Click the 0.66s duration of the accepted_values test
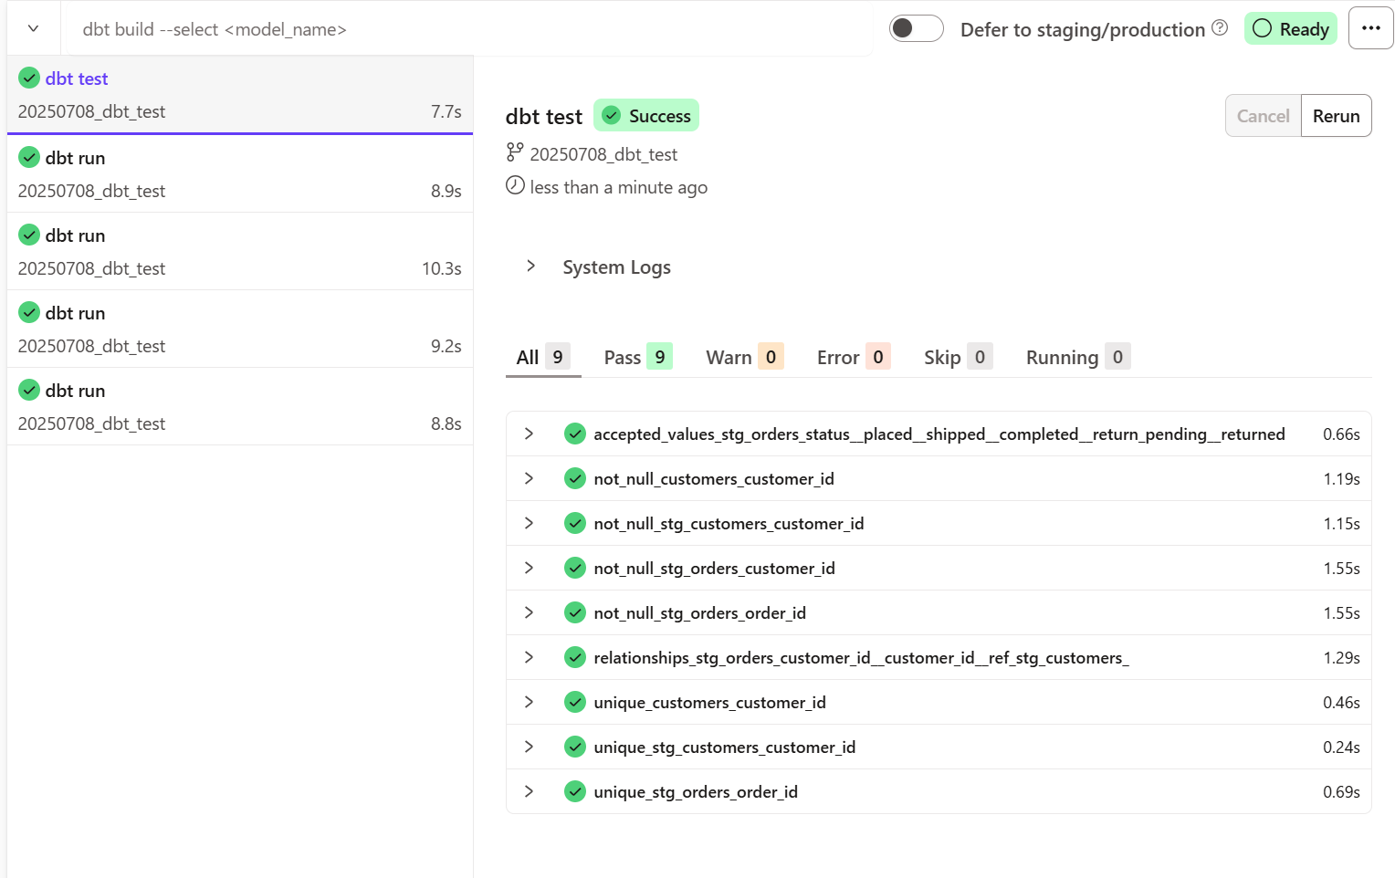 pos(1341,434)
